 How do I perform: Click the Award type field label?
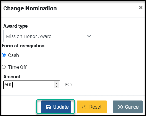(16, 26)
